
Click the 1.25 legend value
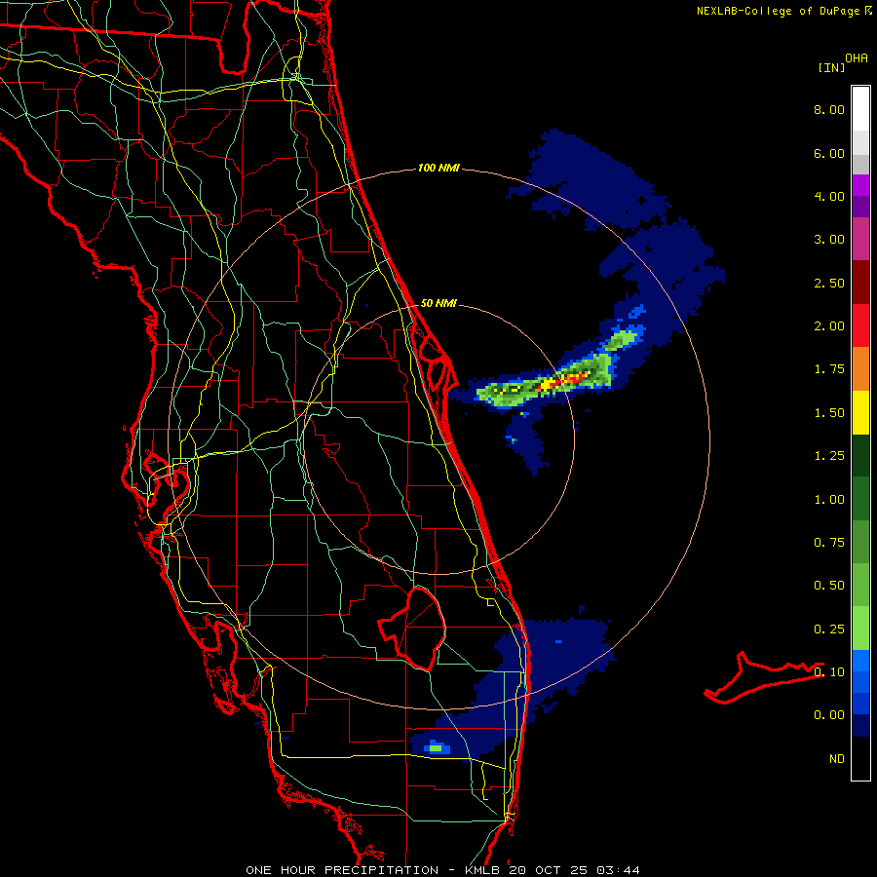[x=829, y=456]
